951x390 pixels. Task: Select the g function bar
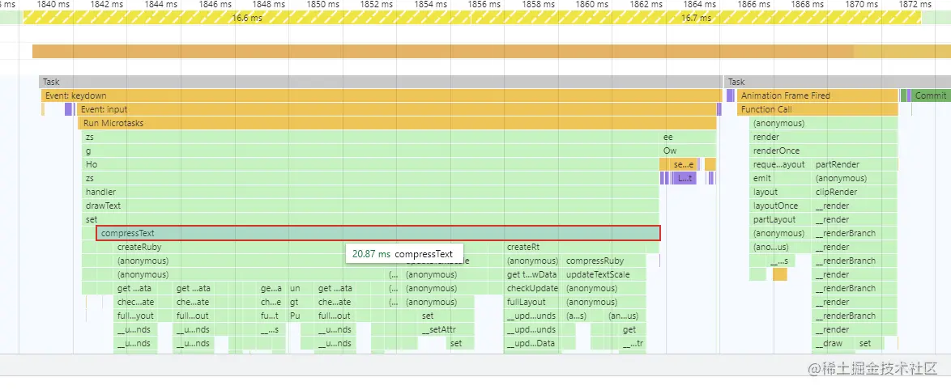[370, 150]
